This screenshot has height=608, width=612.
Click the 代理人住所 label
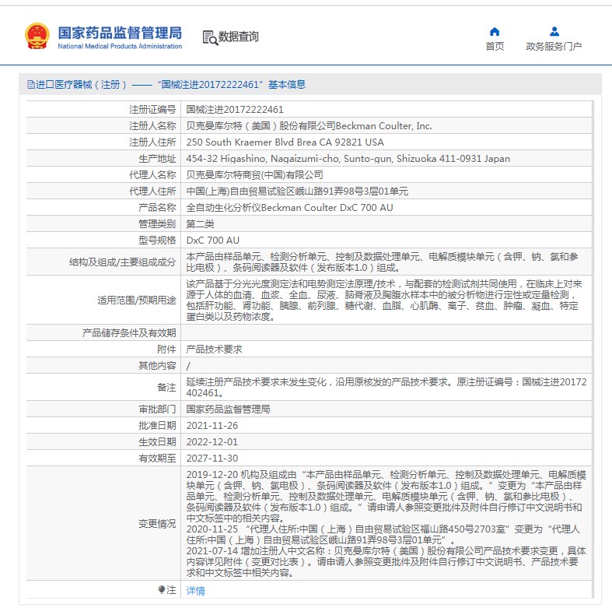[x=152, y=192]
